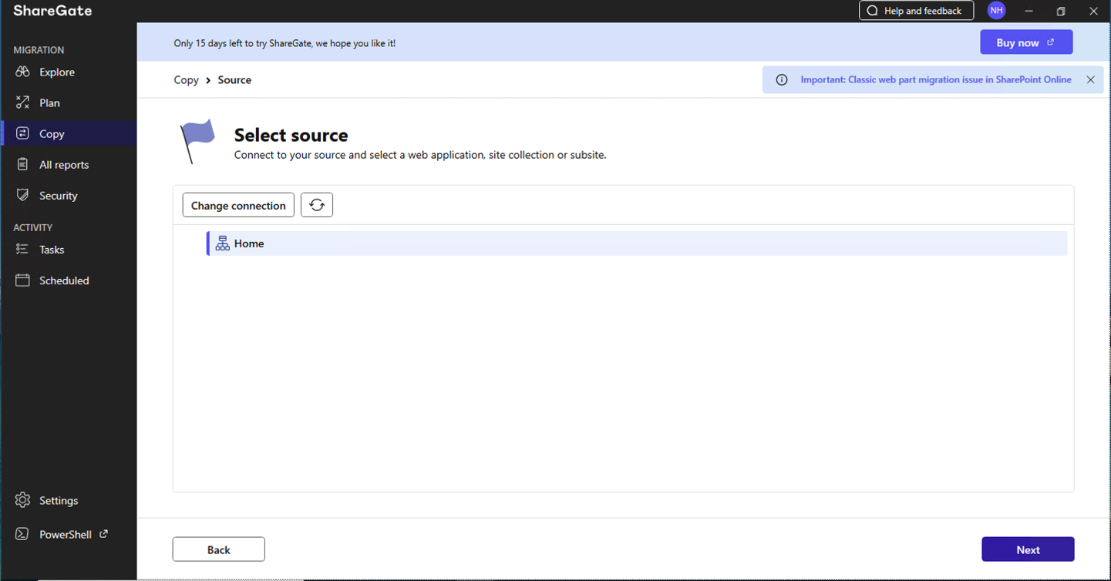Click the Security shield icon
Image resolution: width=1111 pixels, height=581 pixels.
click(23, 195)
